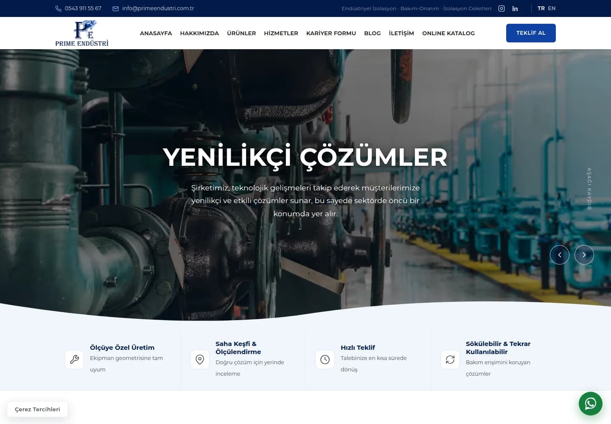611x424 pixels.
Task: Open HİZMETLER menu item
Action: (281, 33)
